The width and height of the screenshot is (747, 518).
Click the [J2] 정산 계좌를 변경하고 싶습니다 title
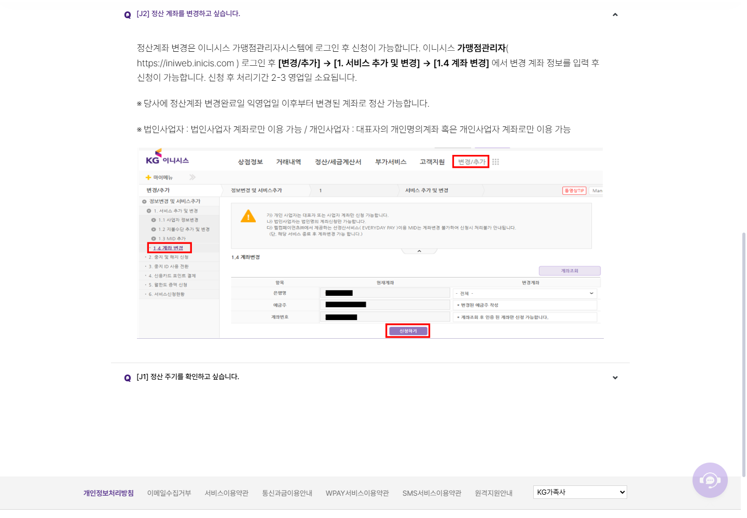pos(188,13)
